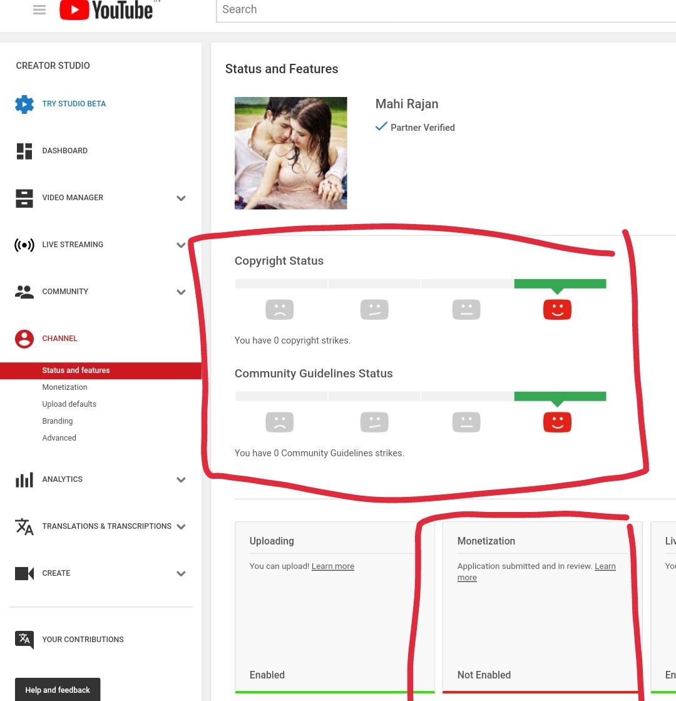Click the Community people icon
Screen dimensions: 676x701
(24, 292)
